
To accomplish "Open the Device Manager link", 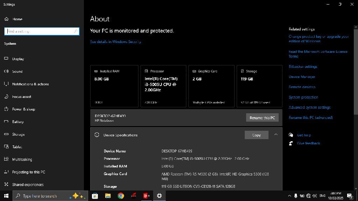I will click(x=302, y=77).
